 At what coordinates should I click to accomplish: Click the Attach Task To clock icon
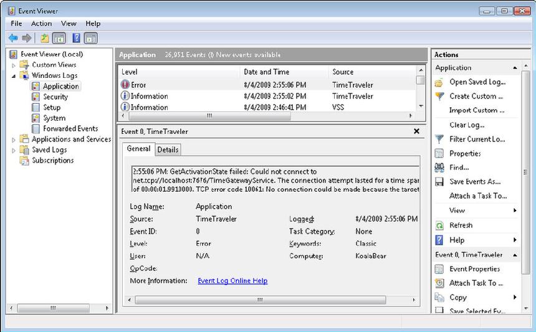click(439, 283)
